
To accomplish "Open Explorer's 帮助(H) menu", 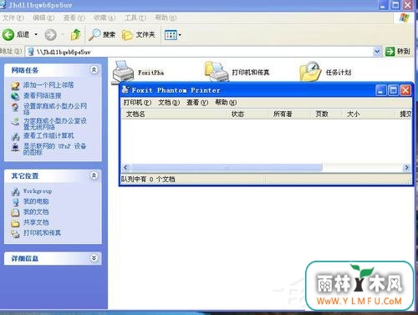I will click(166, 18).
